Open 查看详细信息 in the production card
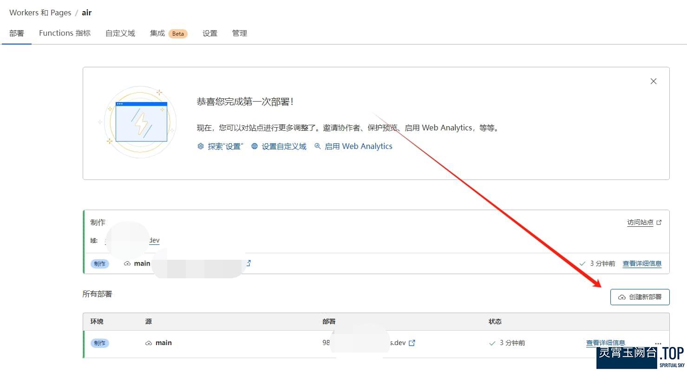Viewport: 687px width, 372px height. pyautogui.click(x=642, y=263)
